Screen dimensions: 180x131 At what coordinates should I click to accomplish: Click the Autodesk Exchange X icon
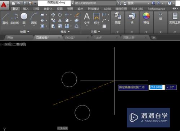[153, 3]
